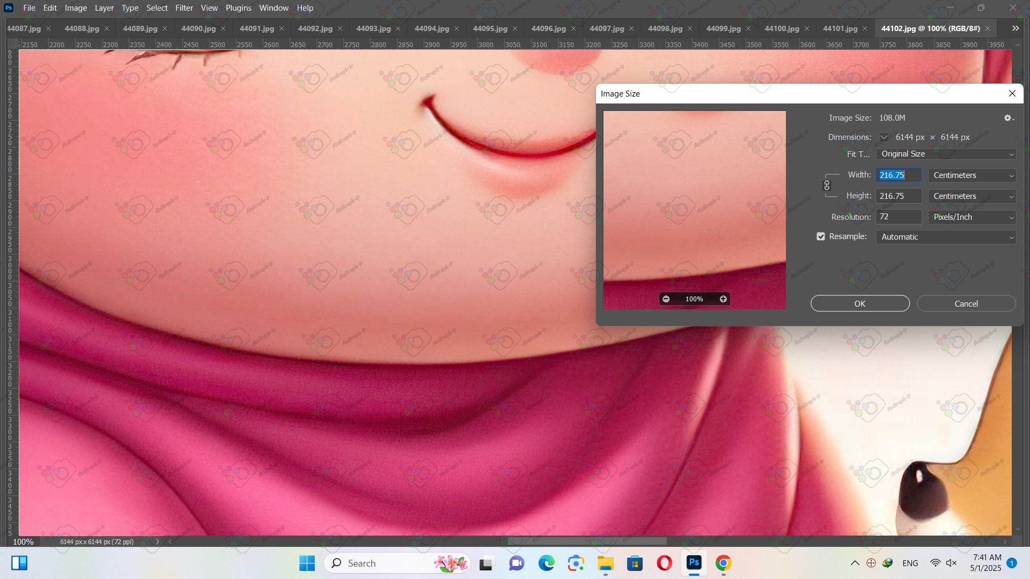The width and height of the screenshot is (1030, 579).
Task: Open the Filter menu
Action: (184, 8)
